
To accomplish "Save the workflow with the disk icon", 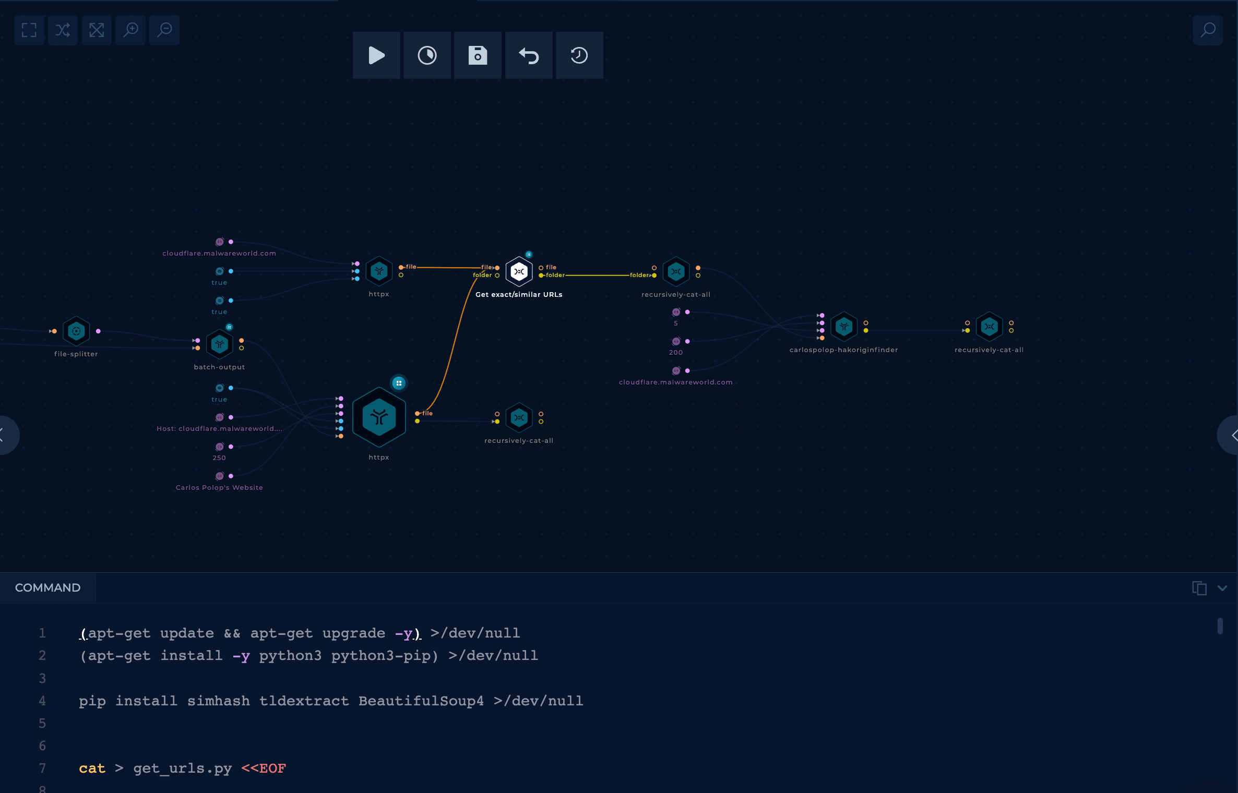I will pyautogui.click(x=478, y=55).
